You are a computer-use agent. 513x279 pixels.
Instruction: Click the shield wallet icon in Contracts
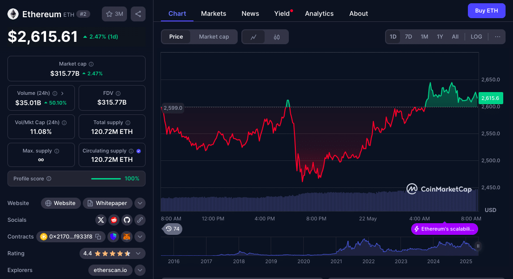113,237
